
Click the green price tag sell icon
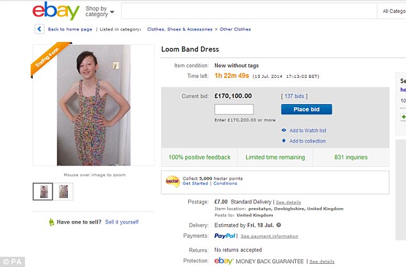(51, 222)
